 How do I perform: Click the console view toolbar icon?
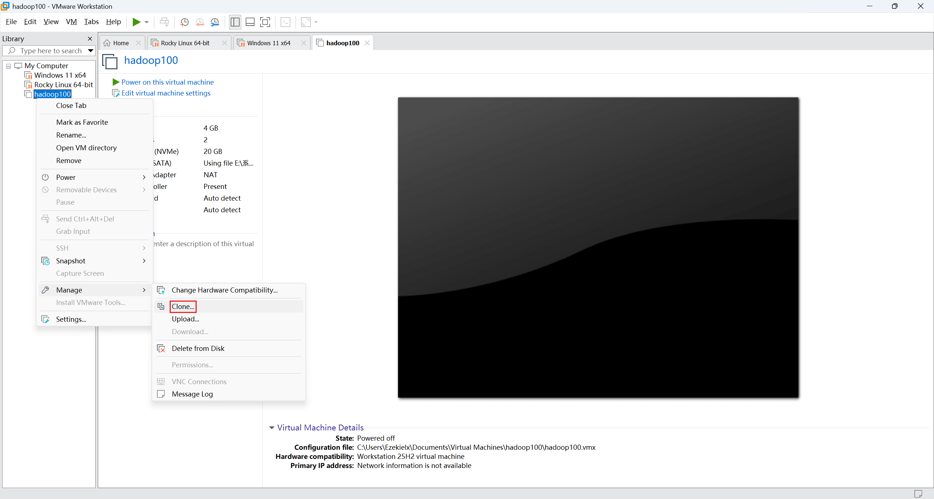coord(285,22)
